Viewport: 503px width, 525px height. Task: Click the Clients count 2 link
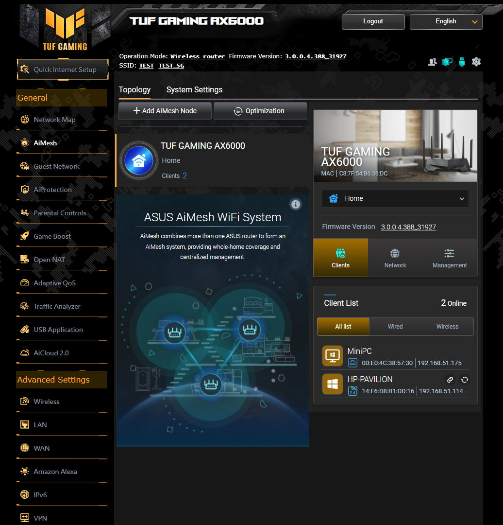coord(184,175)
